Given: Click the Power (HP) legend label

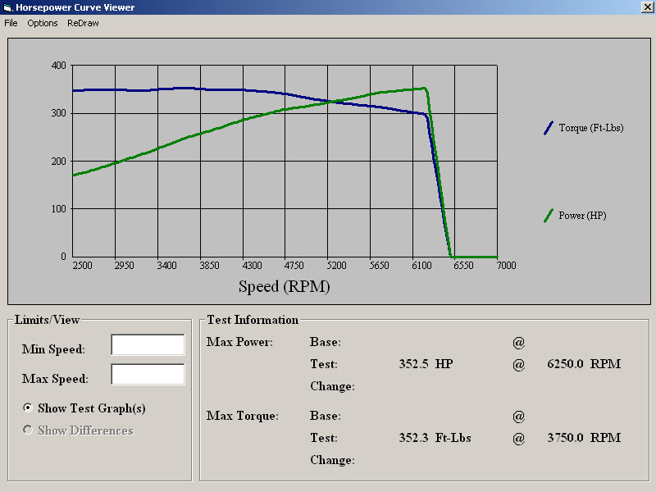Looking at the screenshot, I should (x=582, y=216).
